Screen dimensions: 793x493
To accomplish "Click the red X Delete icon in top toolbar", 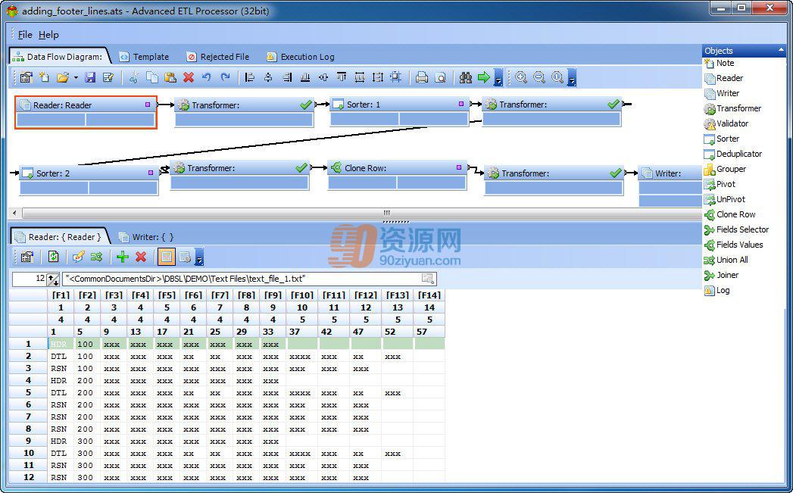I will [189, 77].
